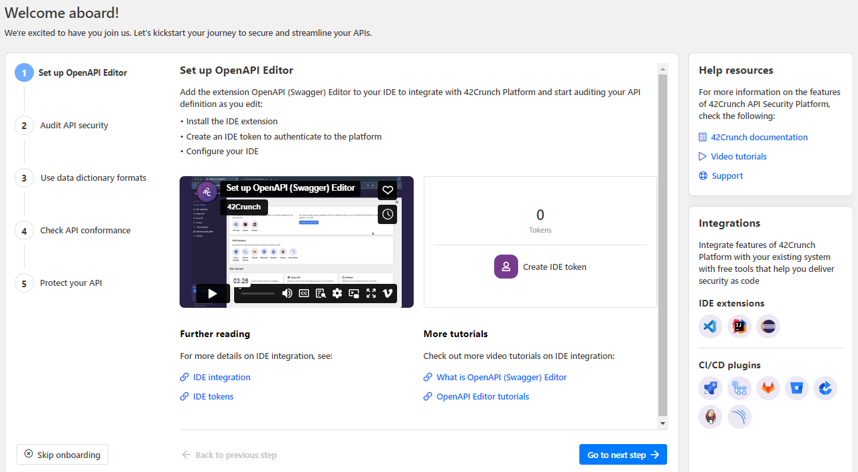Open video settings gear icon
The image size is (858, 472).
[x=337, y=293]
